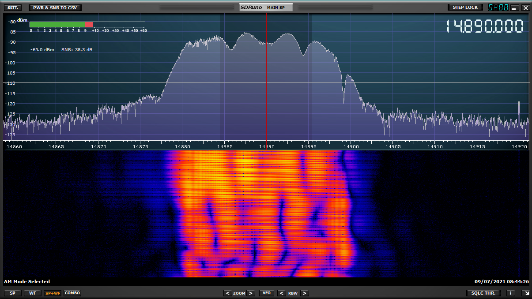Screen dimensions: 532x299
Task: Switch to WF waterfall-only view
Action: click(x=32, y=293)
